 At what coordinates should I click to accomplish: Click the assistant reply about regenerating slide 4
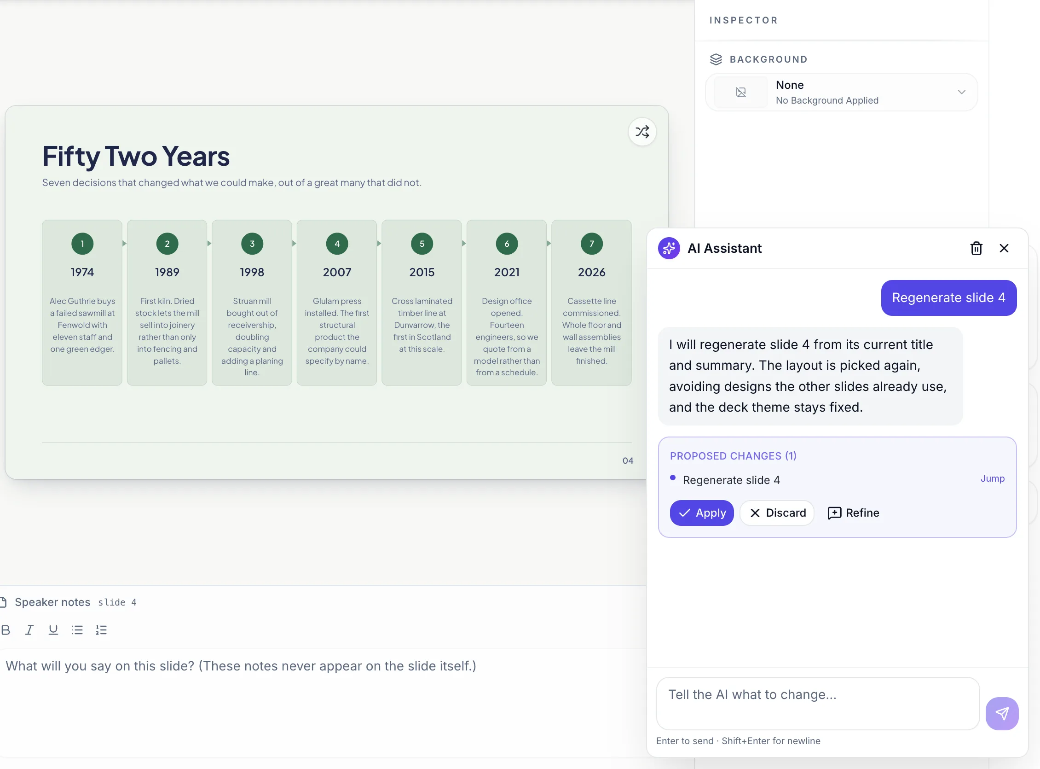(810, 376)
